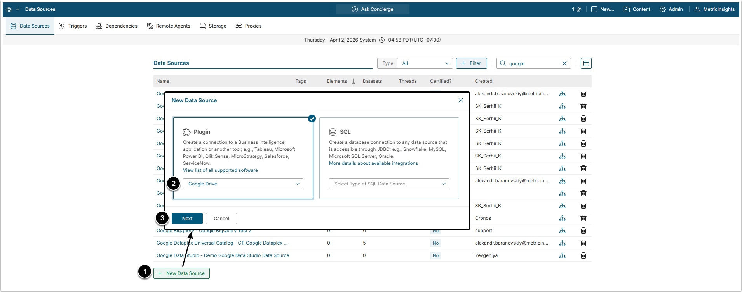Follow View list of all supported software link
The image size is (742, 292).
[220, 170]
